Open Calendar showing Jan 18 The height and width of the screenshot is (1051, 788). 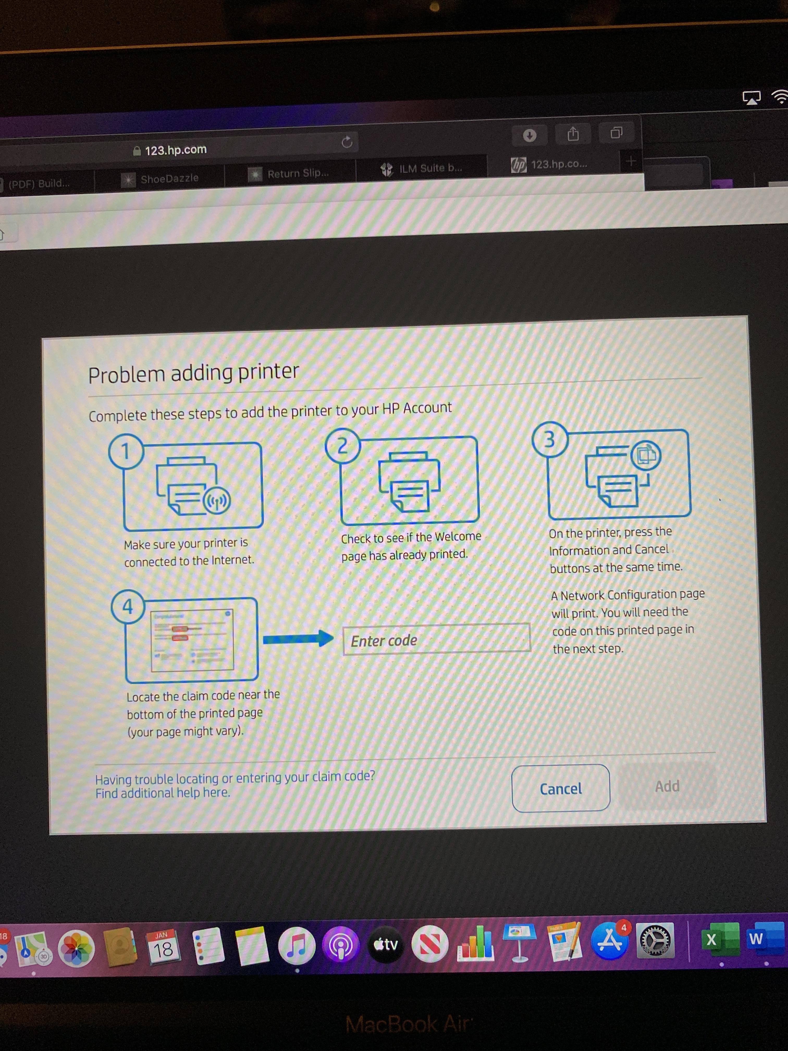pos(162,947)
